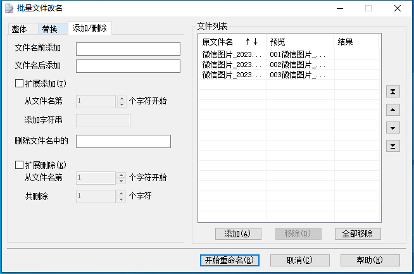Viewport: 414px width, 274px height.
Task: Select the 添加/删除 tab
Action: pyautogui.click(x=90, y=28)
